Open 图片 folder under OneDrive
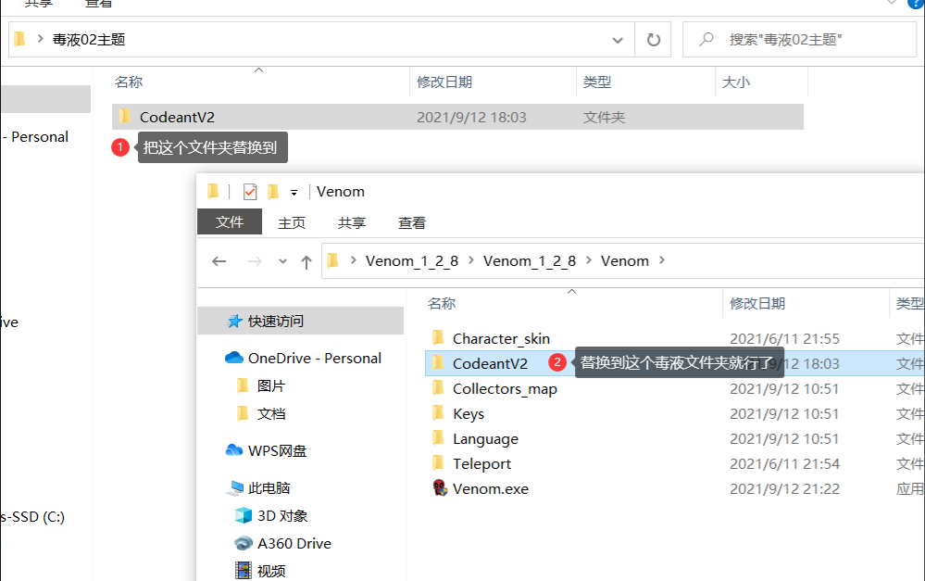 (x=261, y=385)
